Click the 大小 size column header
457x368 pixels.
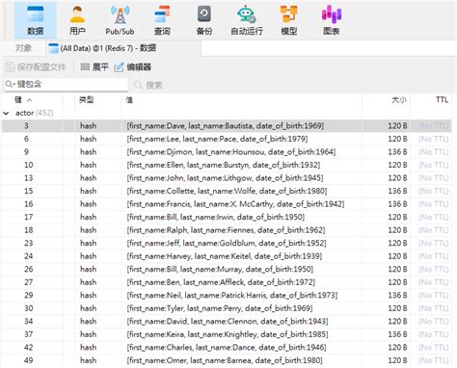[x=399, y=100]
